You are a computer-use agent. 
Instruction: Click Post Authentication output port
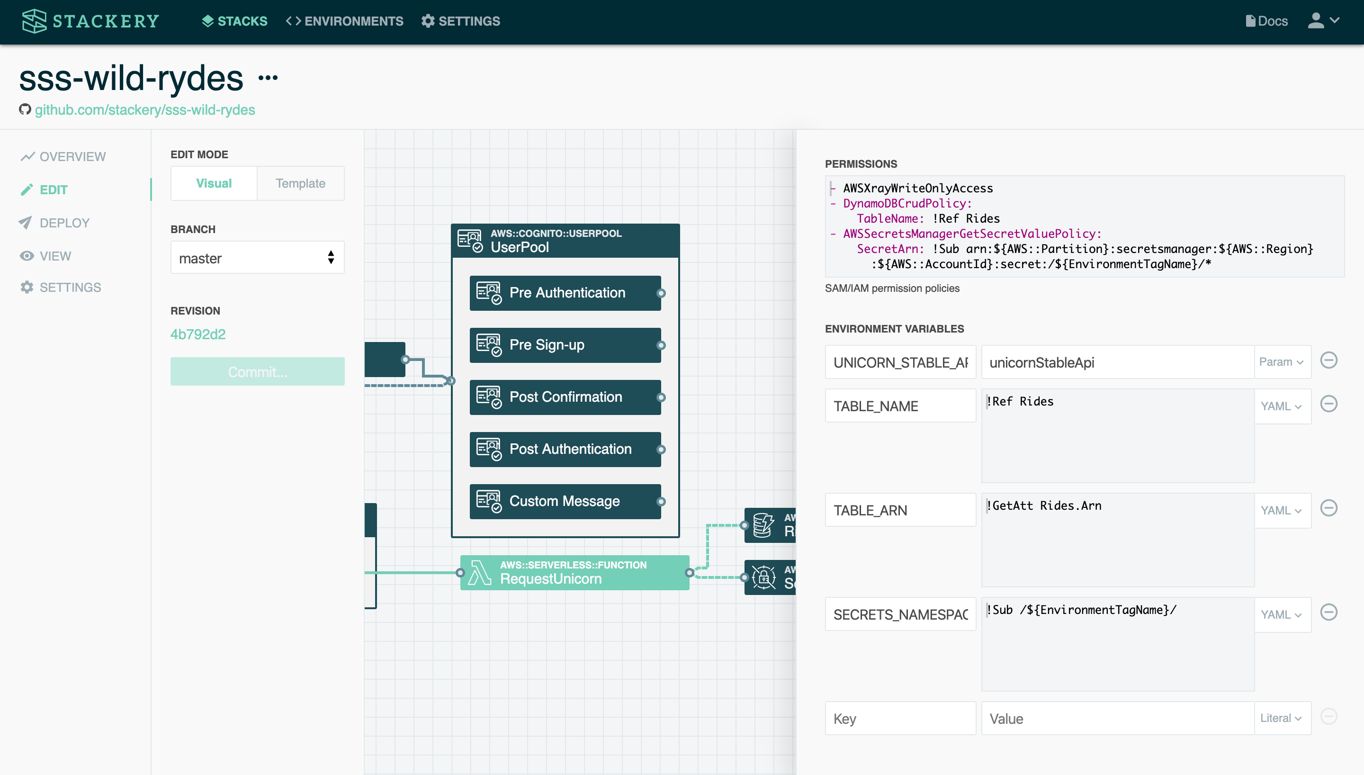point(661,450)
